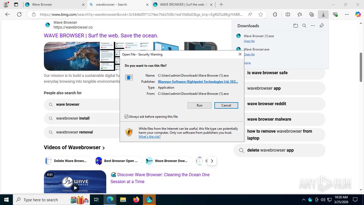
Task: Choose Best Browser Open... video chip
Action: click(x=118, y=161)
